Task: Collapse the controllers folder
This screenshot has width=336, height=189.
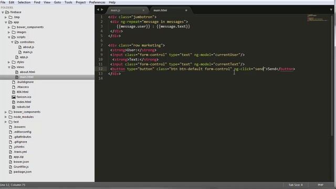Action: [x=12, y=42]
